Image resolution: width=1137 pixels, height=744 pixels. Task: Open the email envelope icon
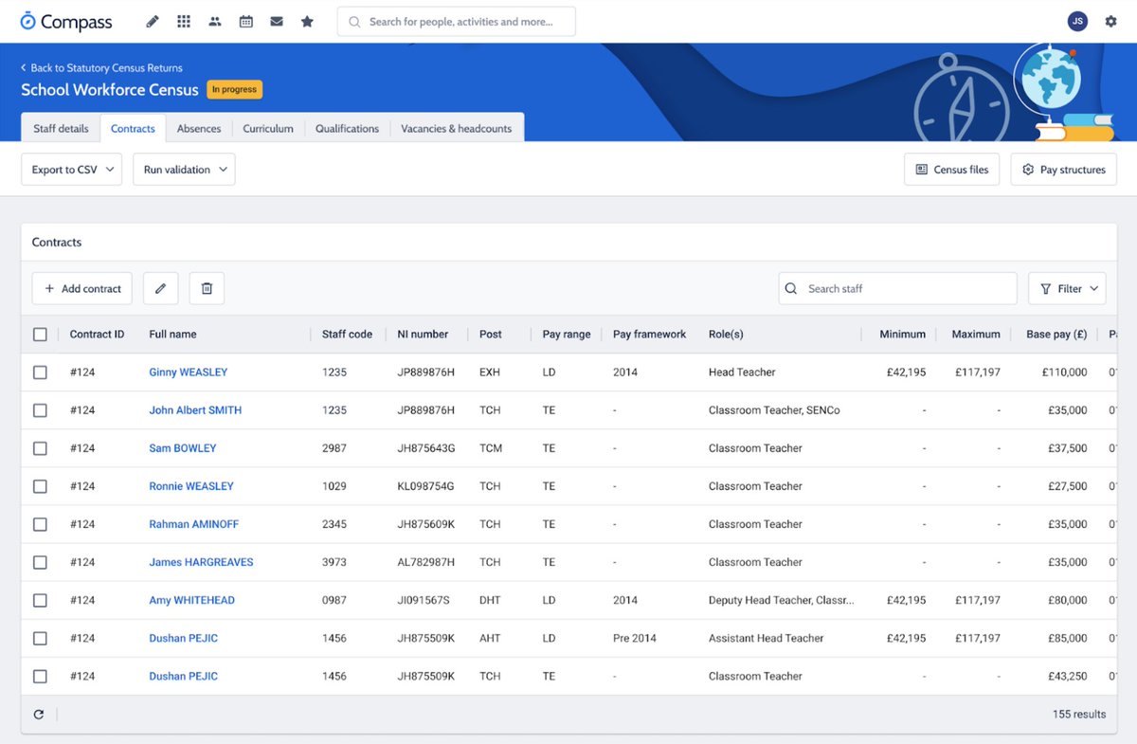277,21
